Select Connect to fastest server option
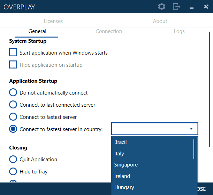Screen dimensions: 213x195 tap(13, 117)
